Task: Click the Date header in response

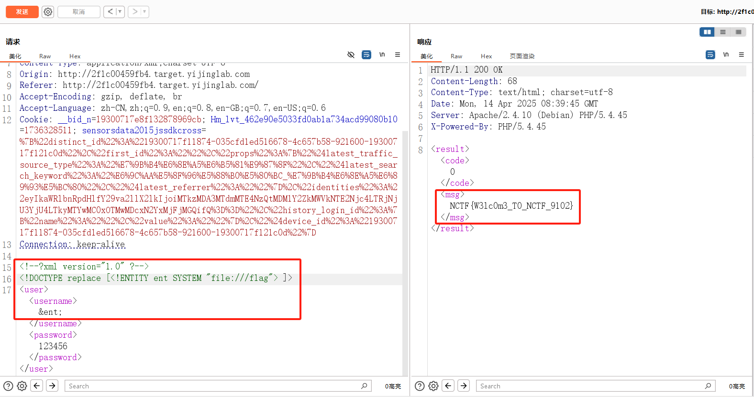Action: click(x=514, y=104)
